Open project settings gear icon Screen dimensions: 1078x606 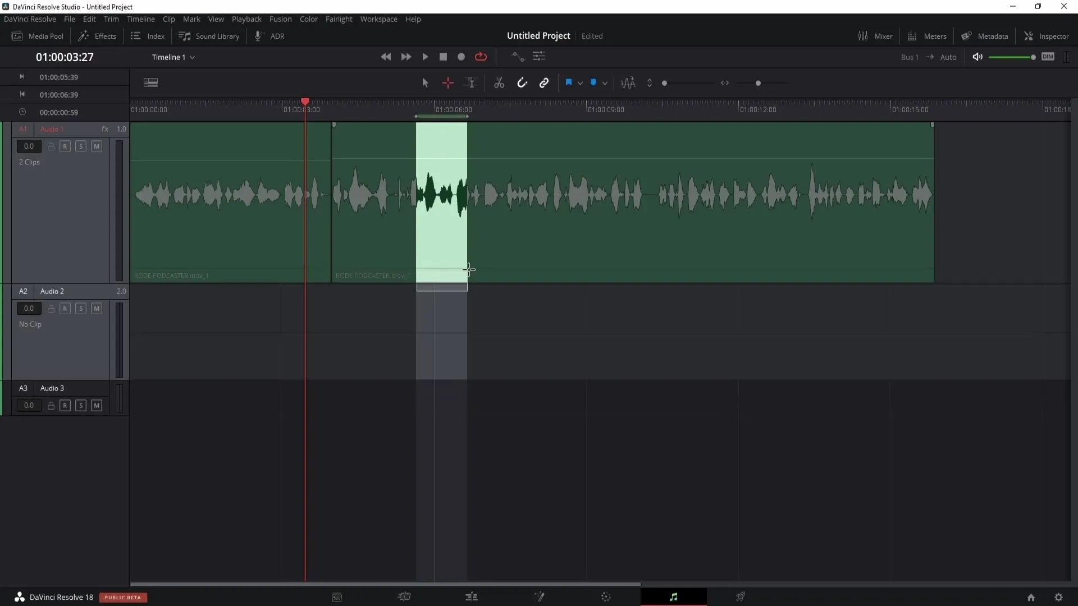[1058, 598]
